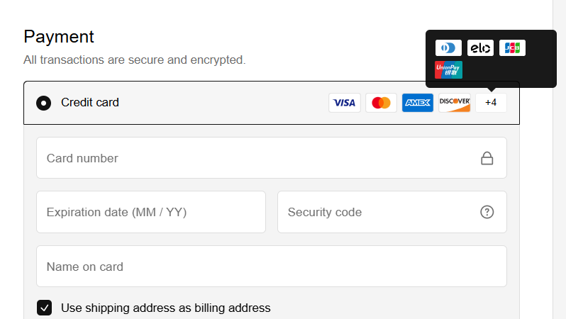Image resolution: width=566 pixels, height=319 pixels.
Task: Expand the +4 more card brands badge
Action: [x=491, y=103]
